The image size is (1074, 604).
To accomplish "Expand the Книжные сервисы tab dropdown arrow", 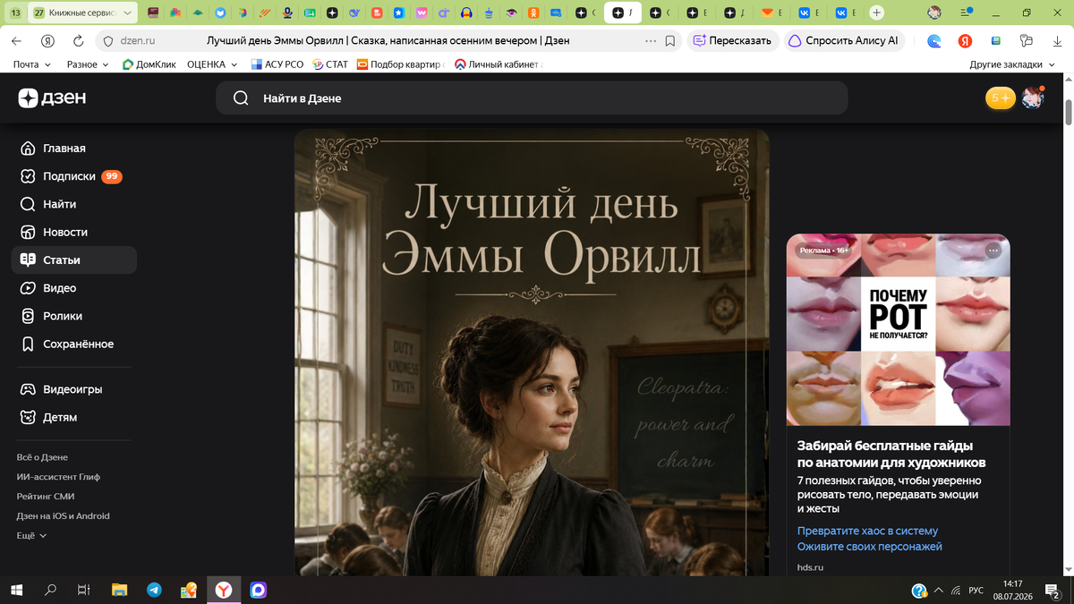I will 126,13.
